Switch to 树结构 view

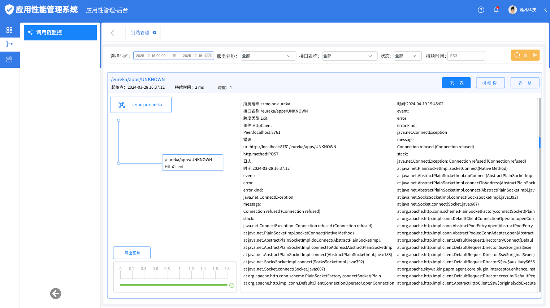[x=490, y=83]
